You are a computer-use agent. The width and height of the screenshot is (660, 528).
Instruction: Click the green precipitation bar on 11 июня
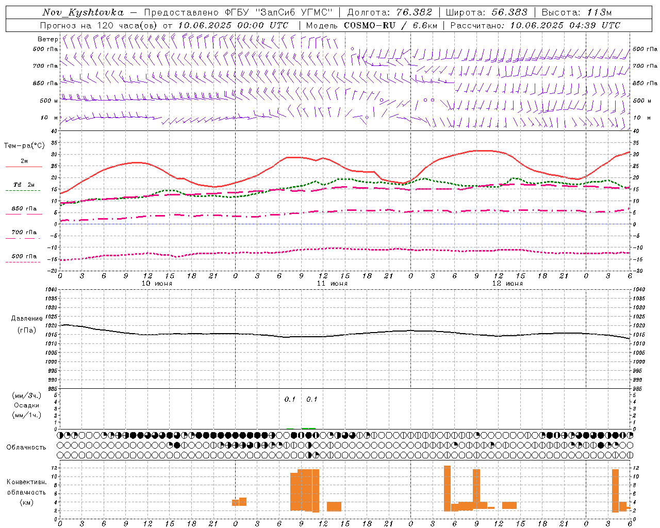click(308, 428)
